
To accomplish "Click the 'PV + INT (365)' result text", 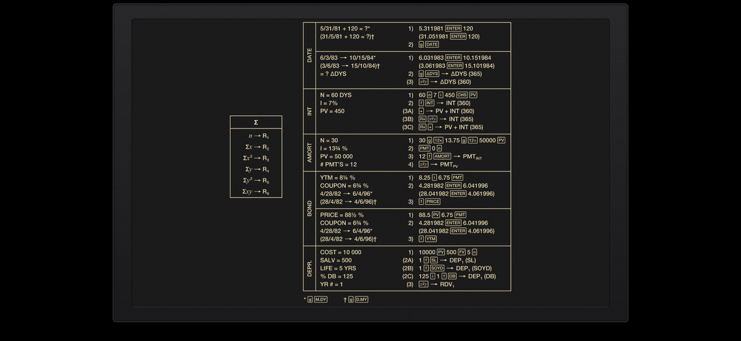I will (464, 127).
